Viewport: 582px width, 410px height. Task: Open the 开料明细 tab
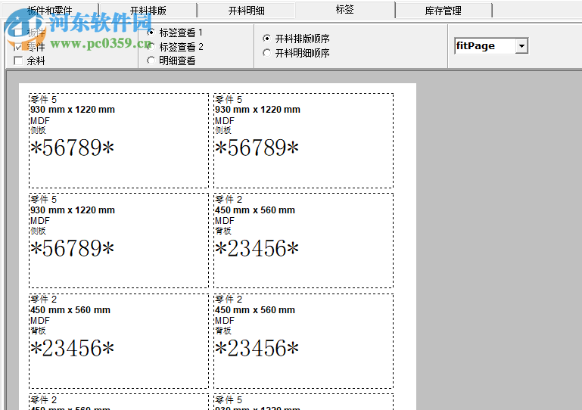point(246,11)
